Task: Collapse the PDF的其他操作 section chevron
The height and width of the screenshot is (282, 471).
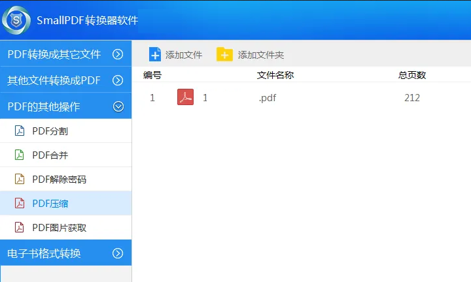Action: [118, 106]
